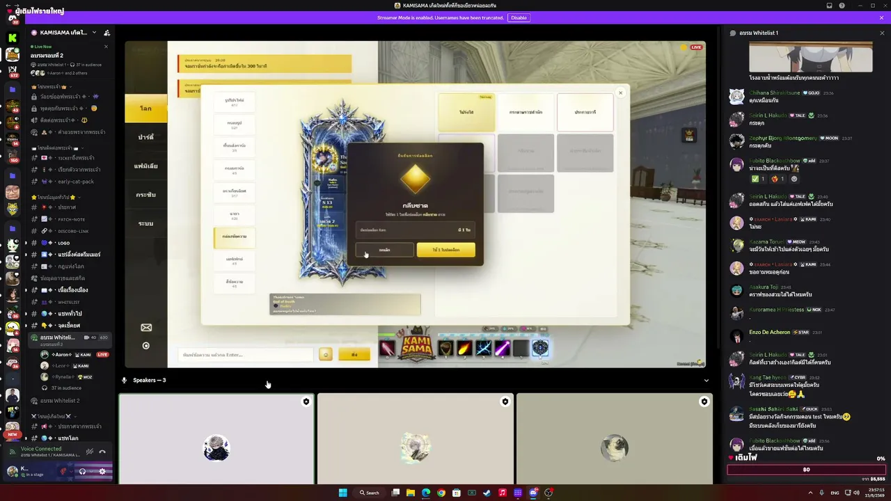
Task: Toggle noise suppression icon in voice panel
Action: [x=89, y=452]
